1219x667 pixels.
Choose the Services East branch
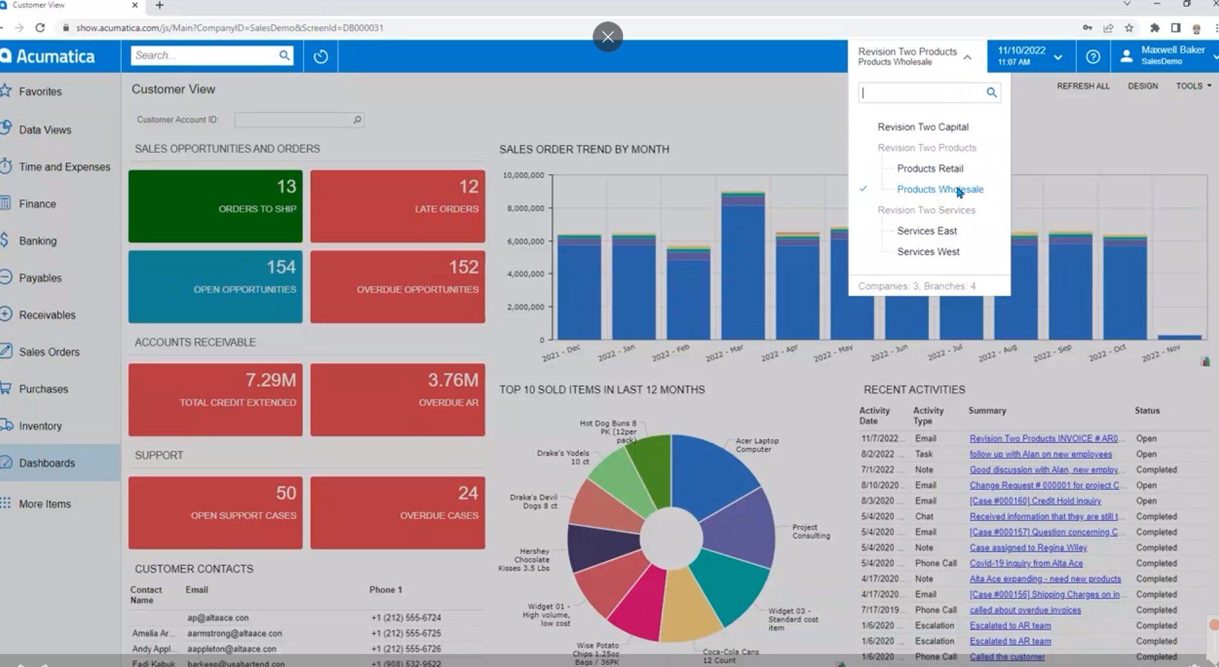927,231
